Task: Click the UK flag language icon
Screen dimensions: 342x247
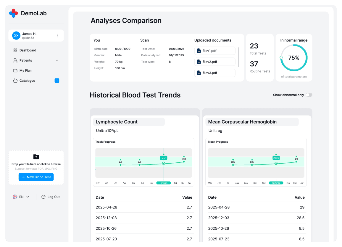Action: click(15, 197)
